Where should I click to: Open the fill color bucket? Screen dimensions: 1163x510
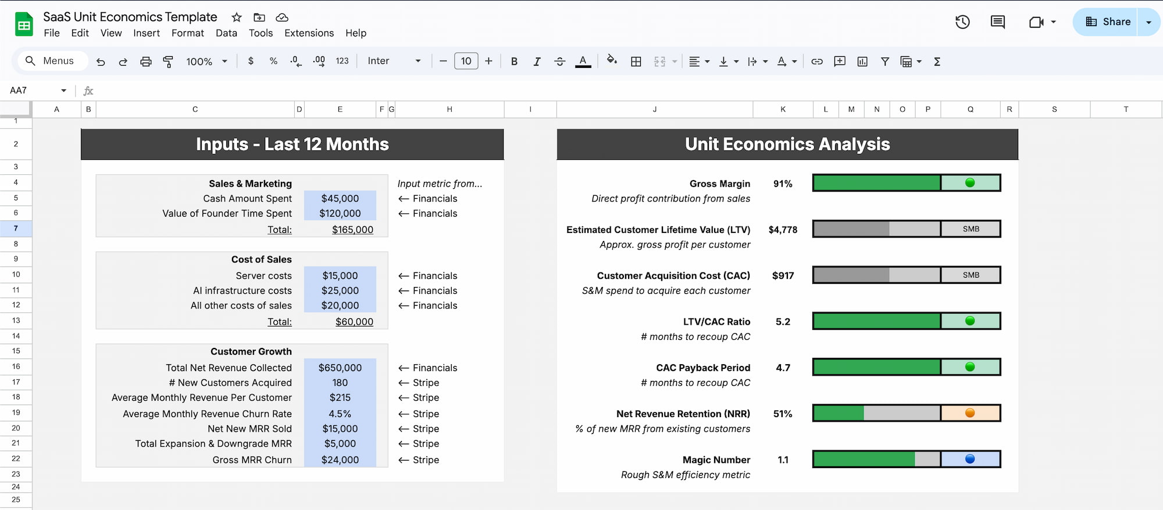click(612, 60)
